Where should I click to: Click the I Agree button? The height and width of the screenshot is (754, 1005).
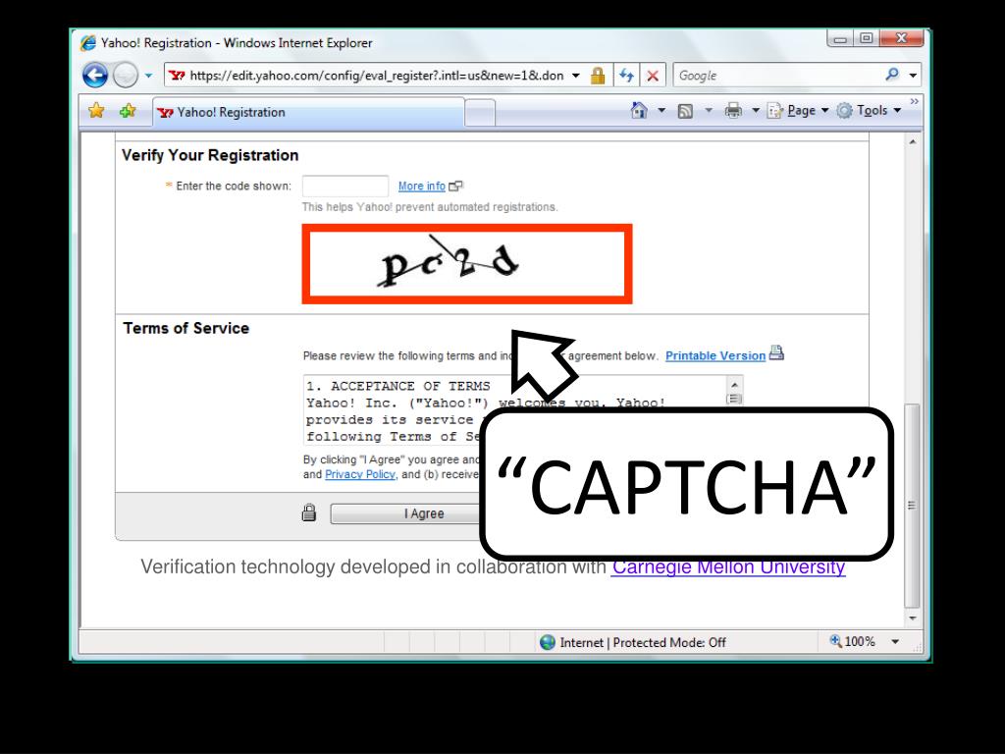point(405,513)
